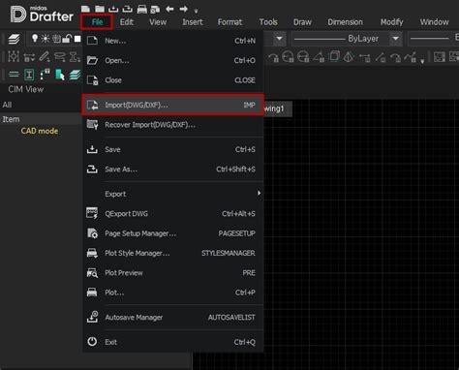The image size is (459, 370).
Task: Click the midas Drafter logo
Action: pos(42,15)
